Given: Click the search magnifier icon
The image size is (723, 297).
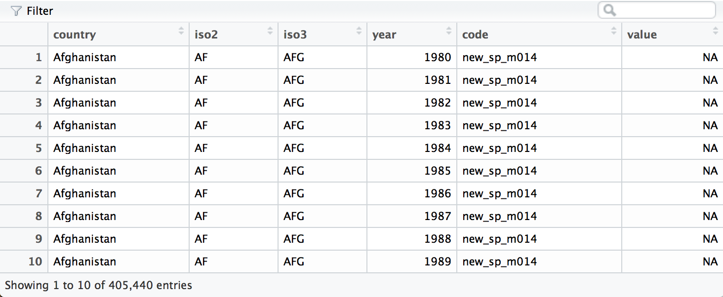Looking at the screenshot, I should [x=609, y=10].
